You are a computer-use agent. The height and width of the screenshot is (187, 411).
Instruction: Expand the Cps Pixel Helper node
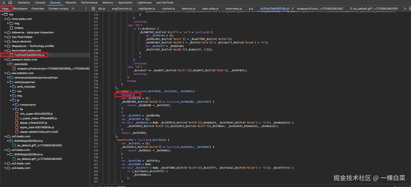pyautogui.click(x=5, y=37)
